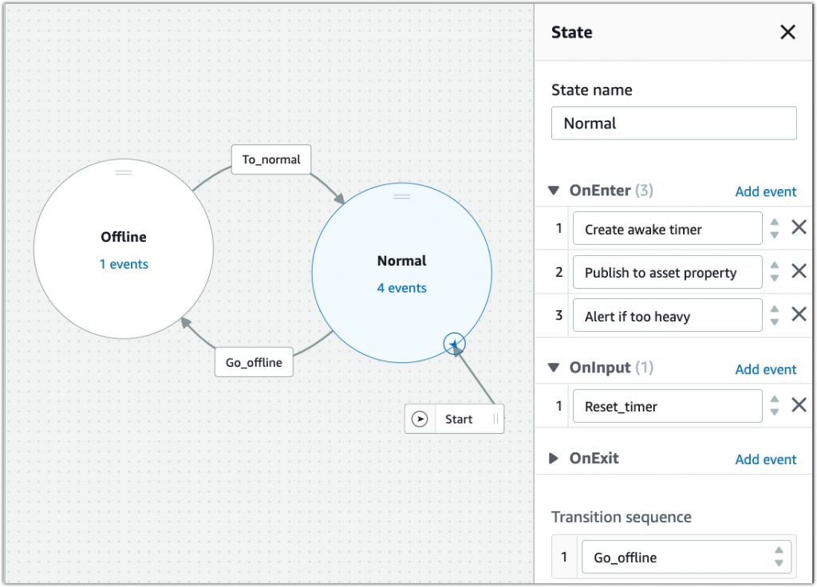This screenshot has height=587, width=817.
Task: Move the Create awake timer event up
Action: (774, 224)
